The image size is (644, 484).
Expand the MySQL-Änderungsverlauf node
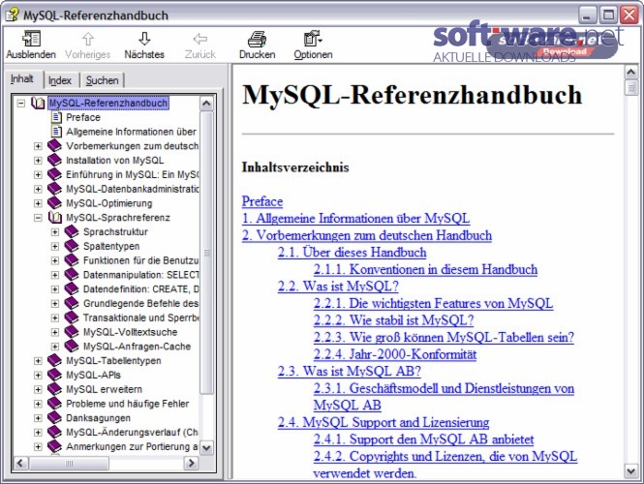(x=38, y=433)
